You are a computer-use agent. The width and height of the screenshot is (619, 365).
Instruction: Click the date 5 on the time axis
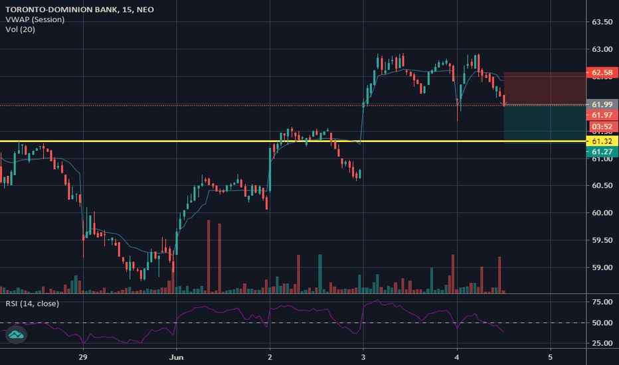coord(551,358)
